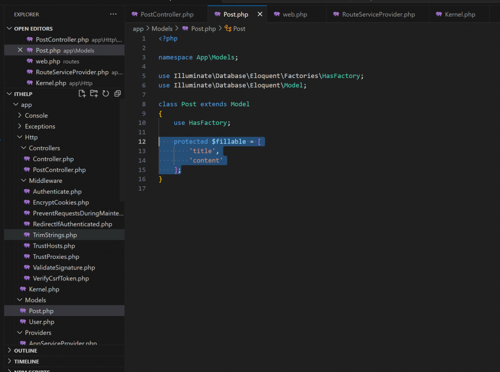Open web.php routes in Open Editors
The height and width of the screenshot is (372, 500).
pyautogui.click(x=64, y=61)
